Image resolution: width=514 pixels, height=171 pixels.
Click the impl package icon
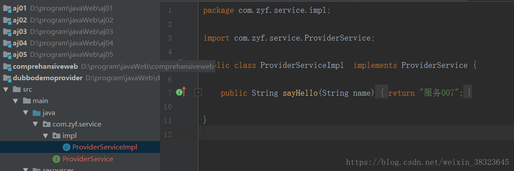click(x=56, y=136)
